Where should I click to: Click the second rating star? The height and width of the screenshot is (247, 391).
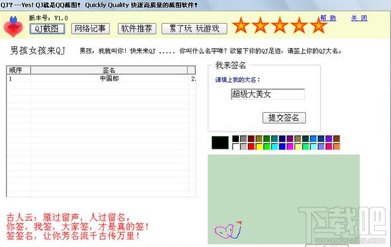coord(260,25)
